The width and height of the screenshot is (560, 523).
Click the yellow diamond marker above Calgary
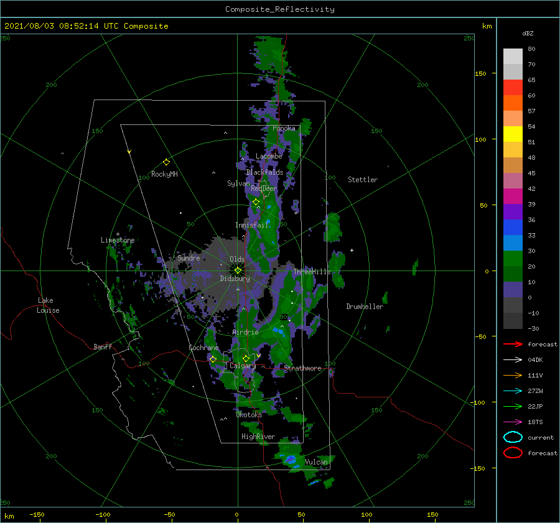(x=246, y=358)
